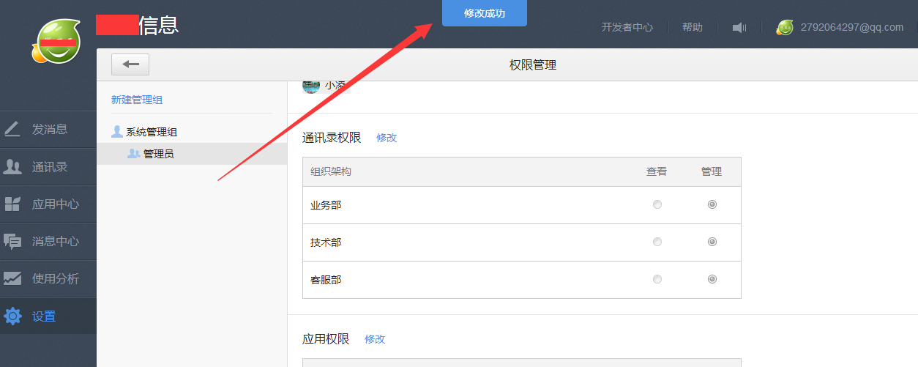The height and width of the screenshot is (367, 918).
Task: Click the 客服部 row label
Action: (326, 280)
